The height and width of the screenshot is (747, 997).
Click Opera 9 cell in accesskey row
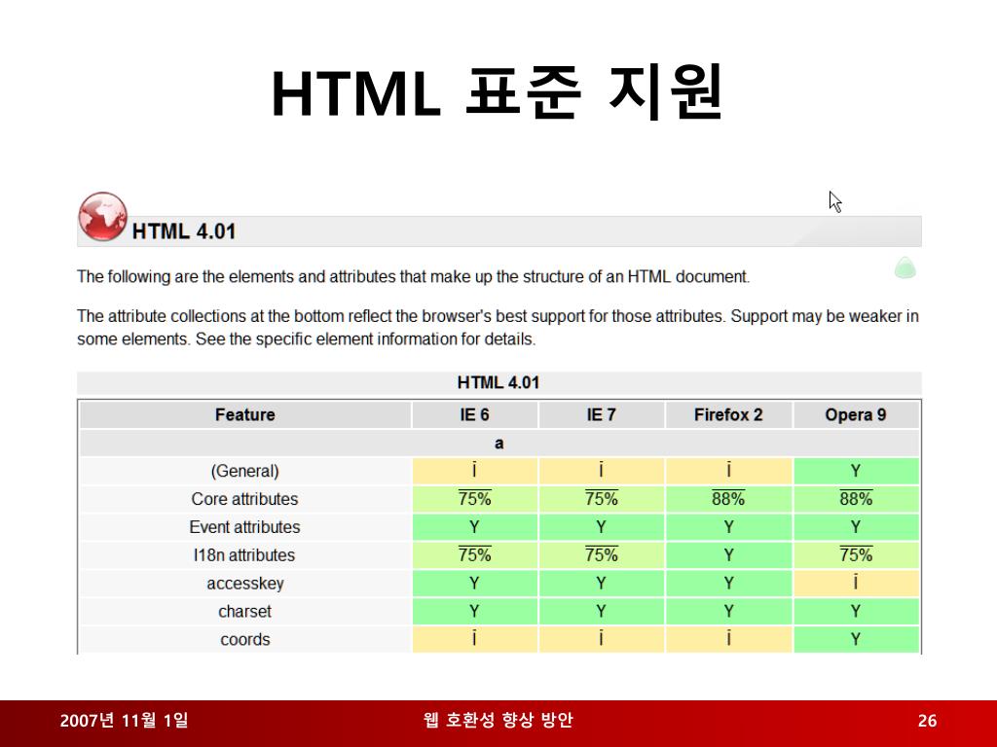[x=856, y=584]
